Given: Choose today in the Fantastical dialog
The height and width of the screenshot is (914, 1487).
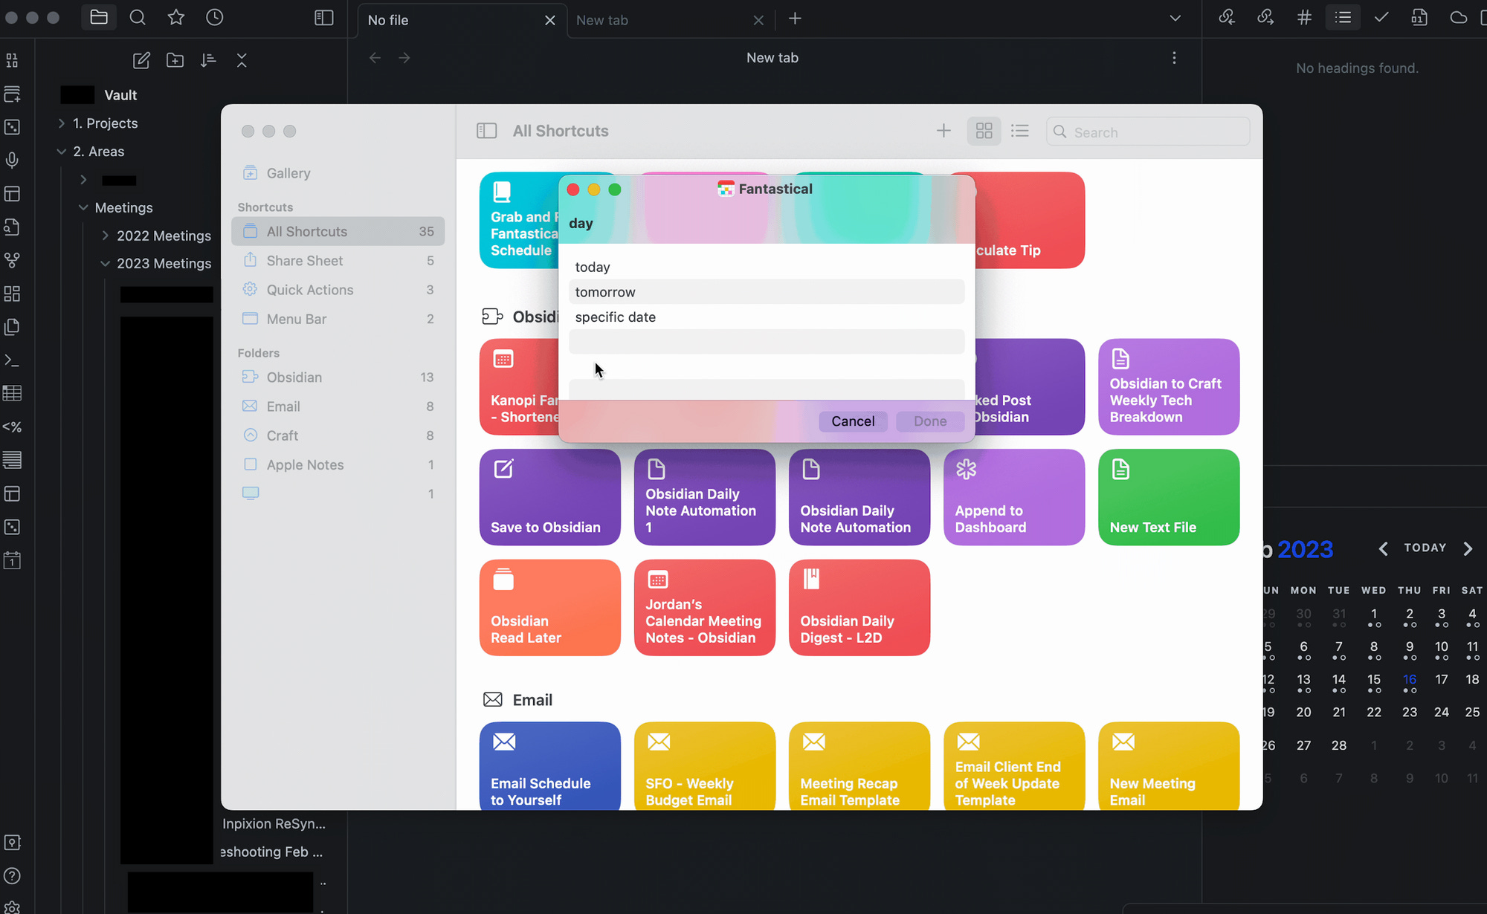Looking at the screenshot, I should 767,267.
